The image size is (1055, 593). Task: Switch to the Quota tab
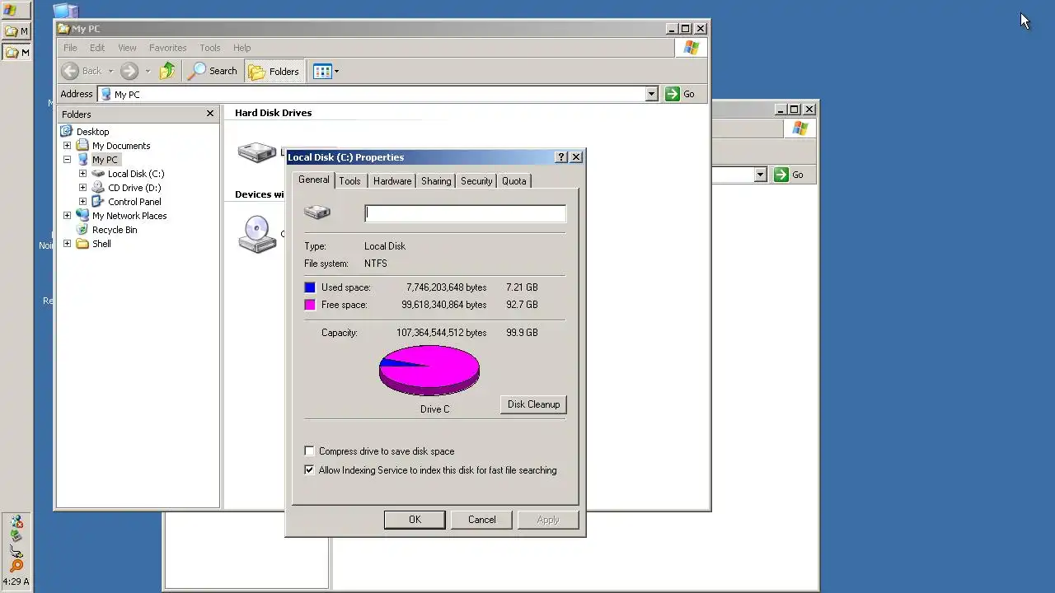click(514, 181)
